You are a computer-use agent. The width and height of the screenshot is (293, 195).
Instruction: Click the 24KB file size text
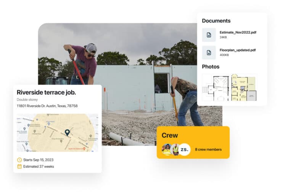[x=223, y=37]
